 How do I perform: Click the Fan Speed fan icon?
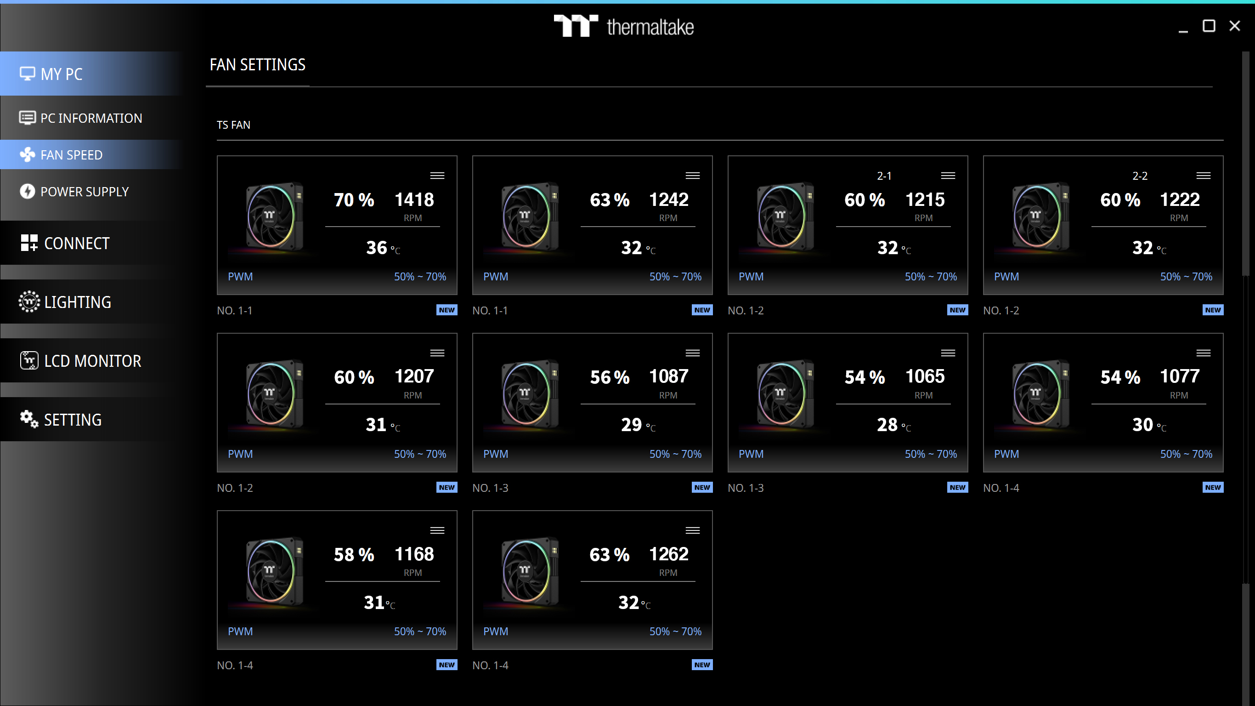(27, 154)
